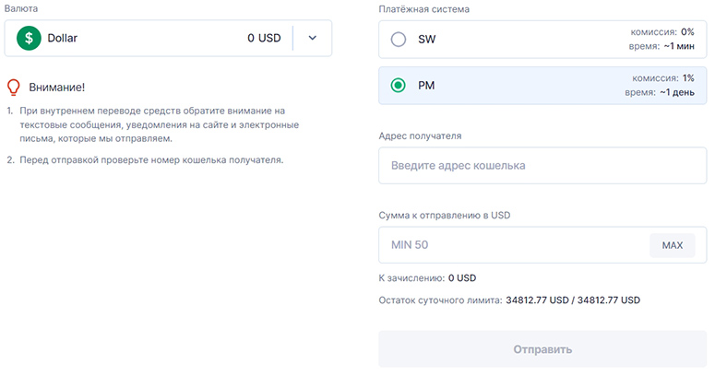715x376 pixels.
Task: Click the PM commission 1% text
Action: 663,78
